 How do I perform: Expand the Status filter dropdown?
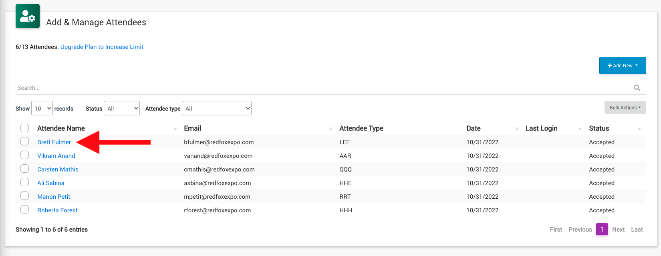(122, 109)
